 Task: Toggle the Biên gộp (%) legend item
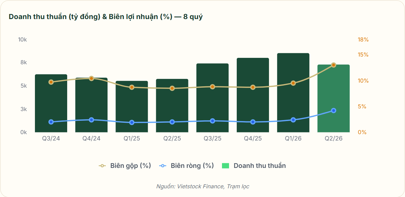pos(125,166)
